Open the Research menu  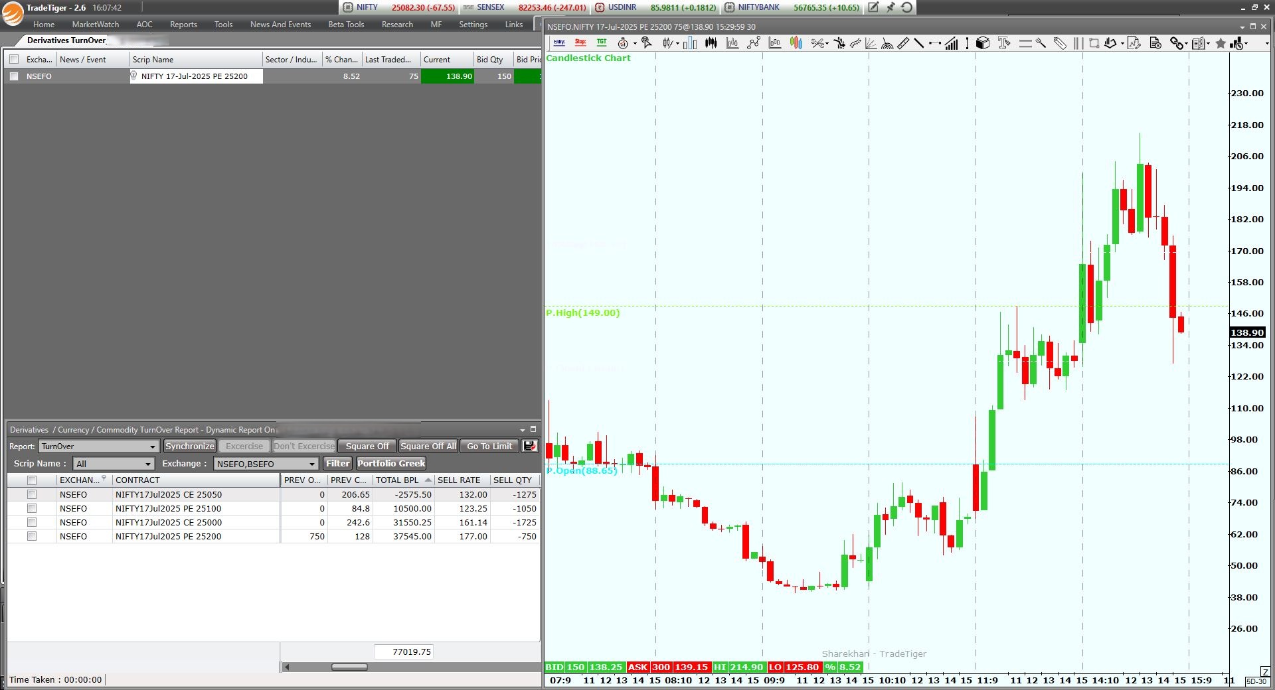397,25
